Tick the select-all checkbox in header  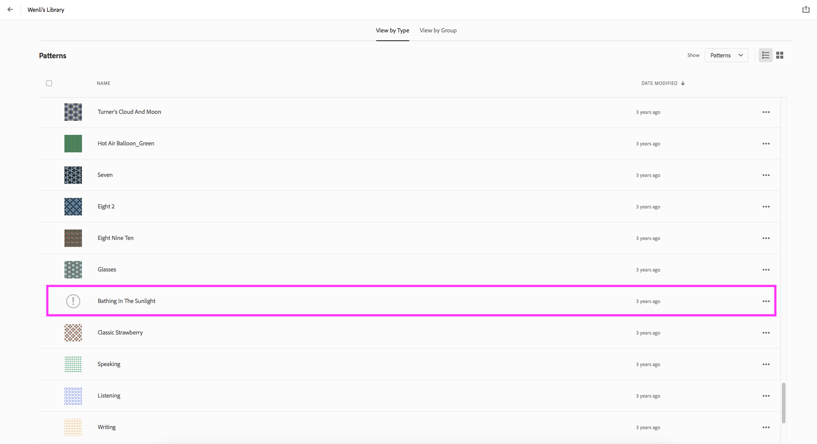point(49,83)
